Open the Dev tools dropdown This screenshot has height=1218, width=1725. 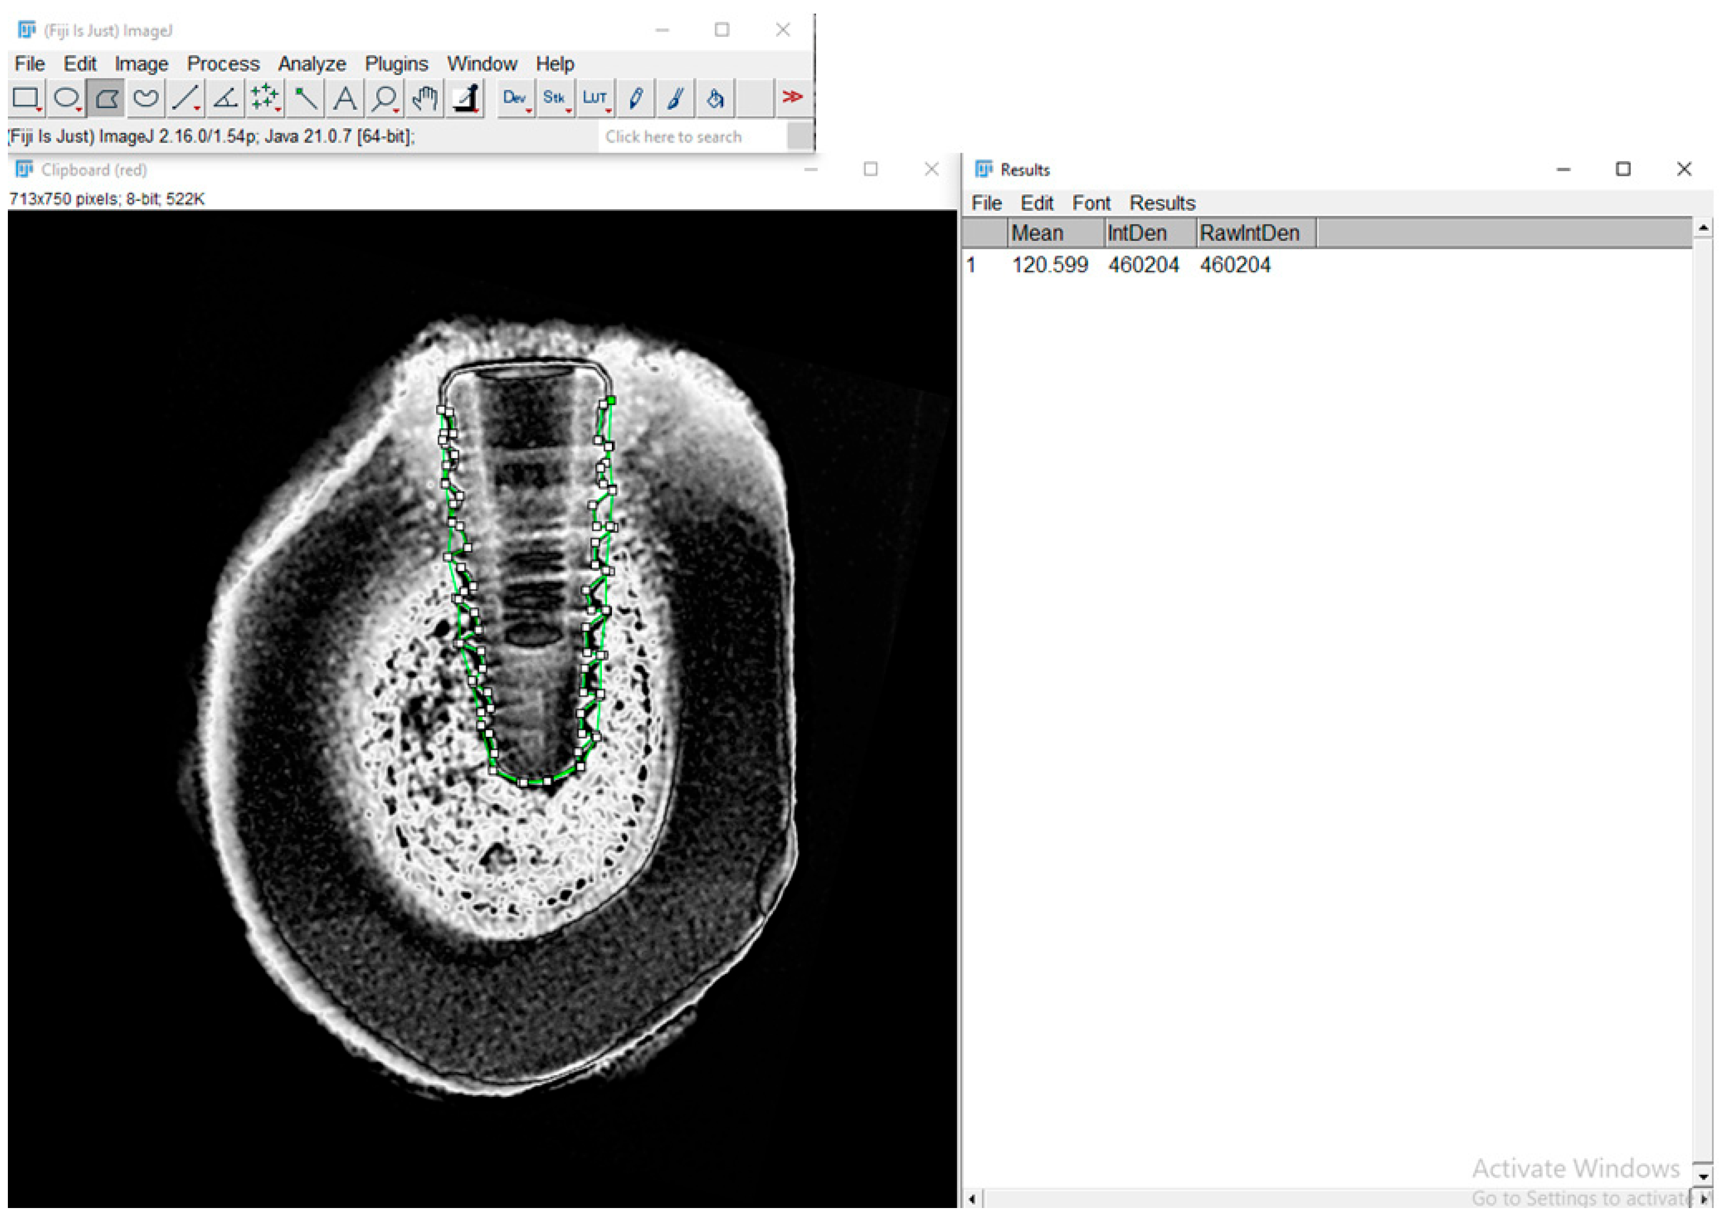pos(515,98)
